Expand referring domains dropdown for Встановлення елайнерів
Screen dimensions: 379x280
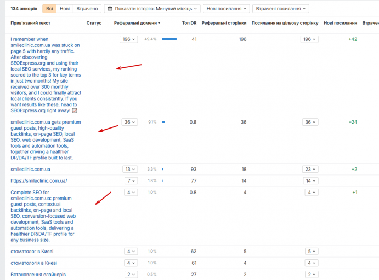131,275
